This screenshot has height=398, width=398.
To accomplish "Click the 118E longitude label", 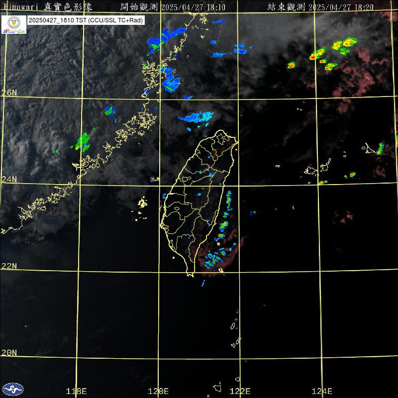I will pyautogui.click(x=77, y=391).
